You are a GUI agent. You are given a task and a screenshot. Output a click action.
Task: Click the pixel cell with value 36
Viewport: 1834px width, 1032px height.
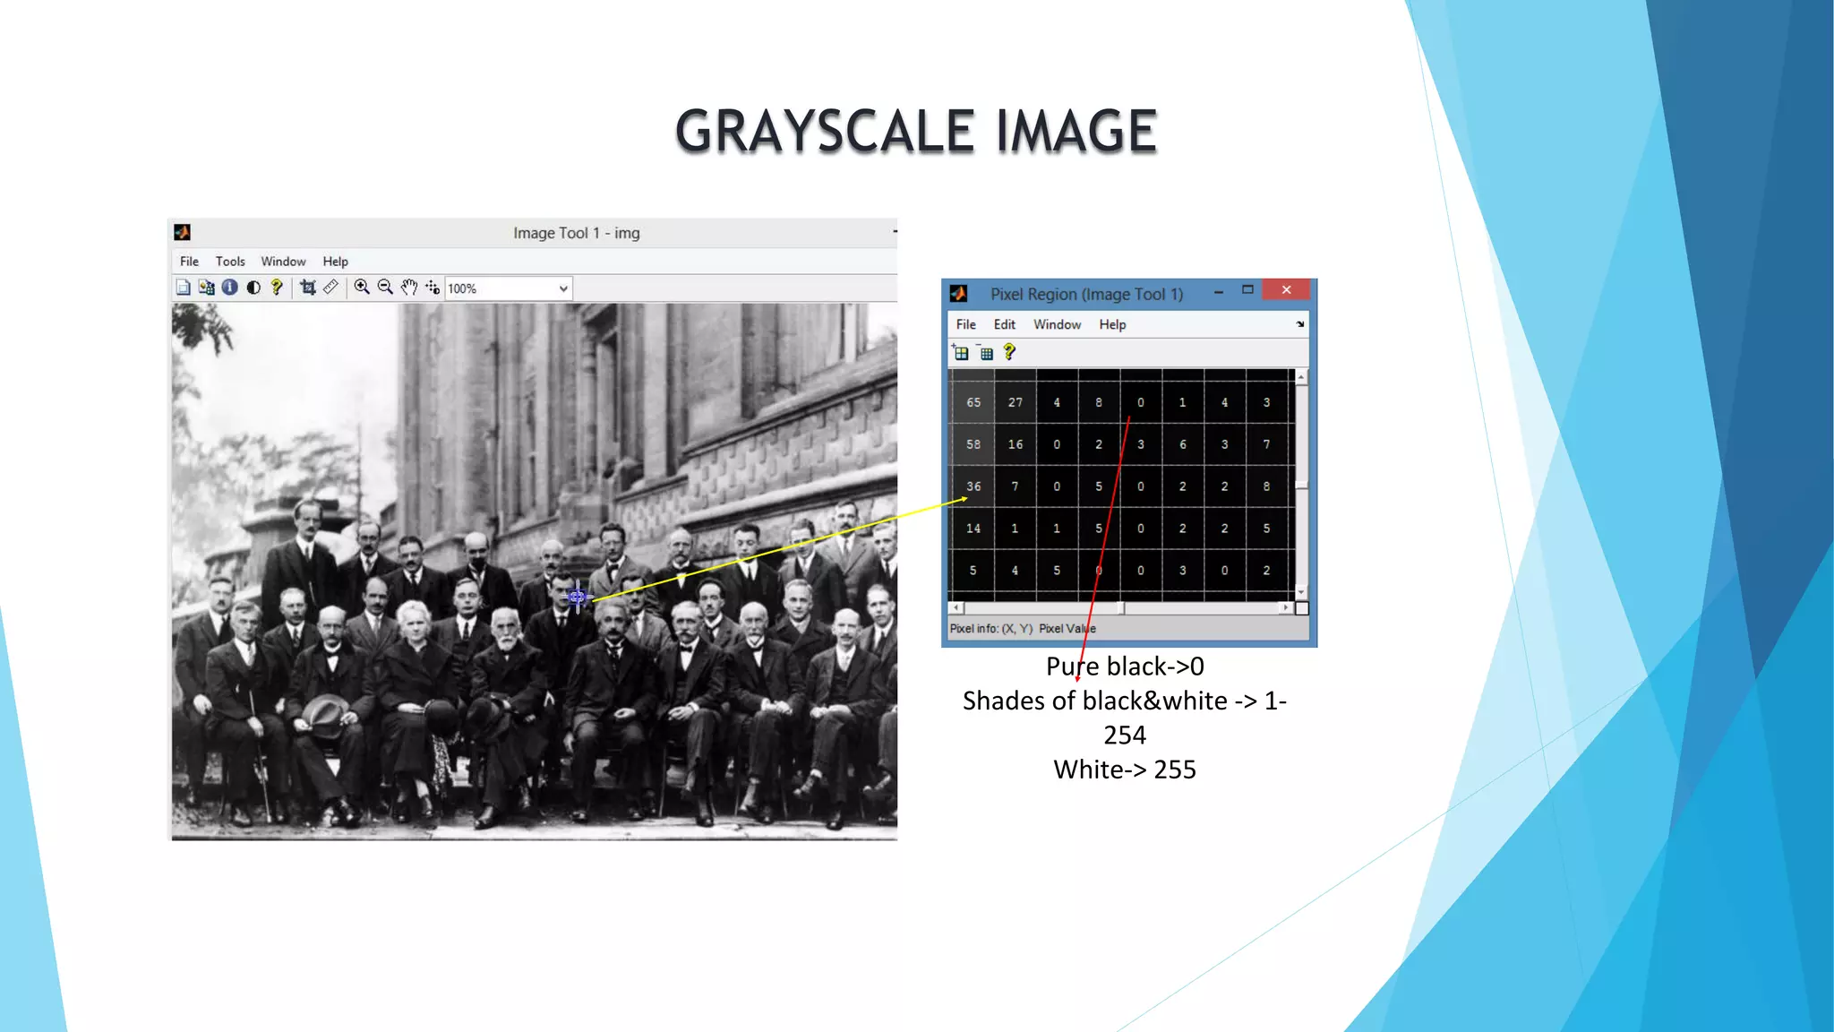coord(973,486)
